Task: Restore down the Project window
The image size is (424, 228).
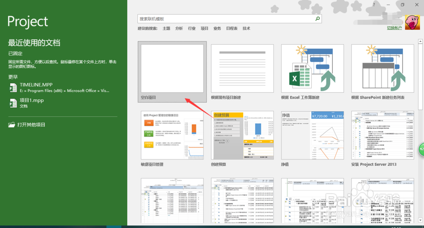Action: pos(402,5)
